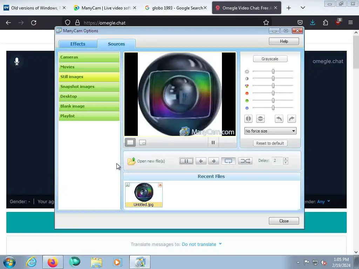359x269 pixels.
Task: Rotate the video clockwise
Action: 291,119
